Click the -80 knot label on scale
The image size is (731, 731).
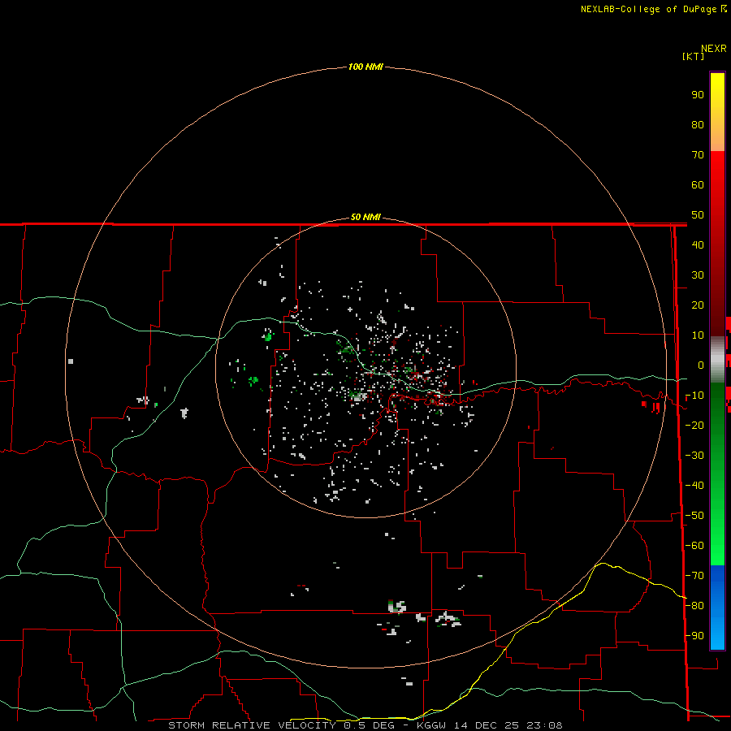tap(694, 606)
